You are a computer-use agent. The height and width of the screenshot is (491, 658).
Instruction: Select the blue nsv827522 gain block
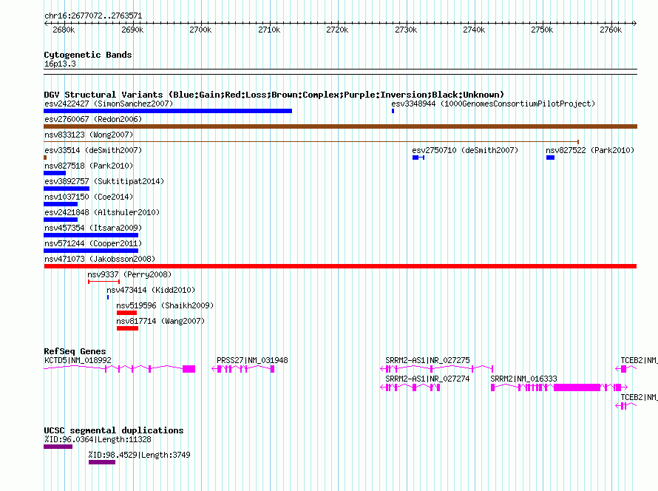pos(550,158)
